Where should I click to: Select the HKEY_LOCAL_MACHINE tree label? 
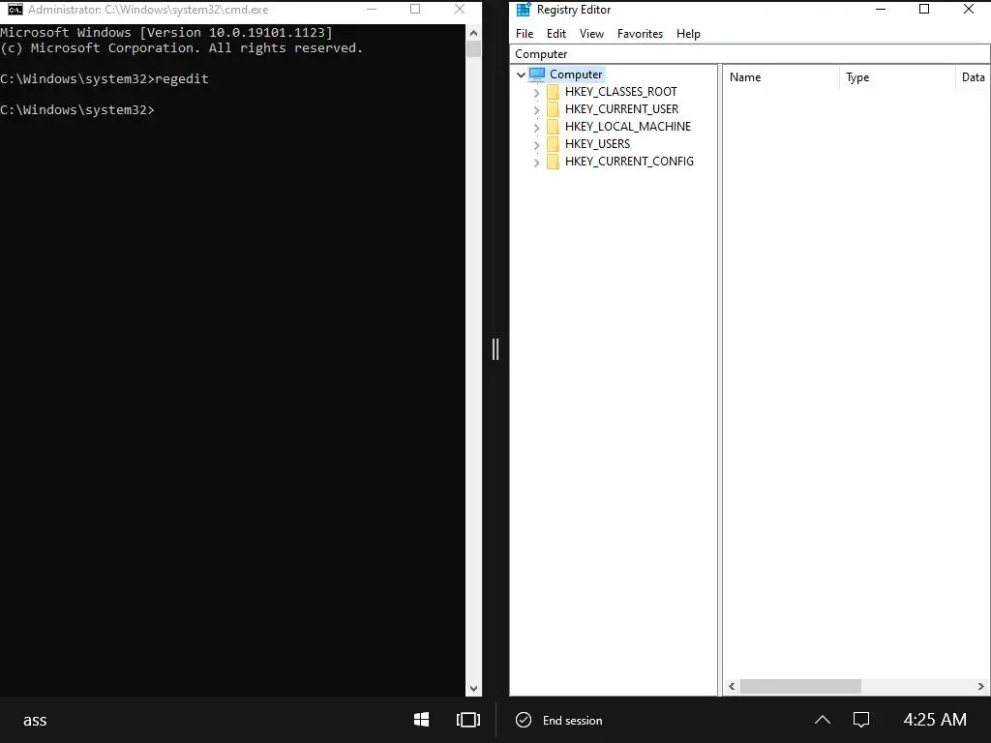coord(627,127)
